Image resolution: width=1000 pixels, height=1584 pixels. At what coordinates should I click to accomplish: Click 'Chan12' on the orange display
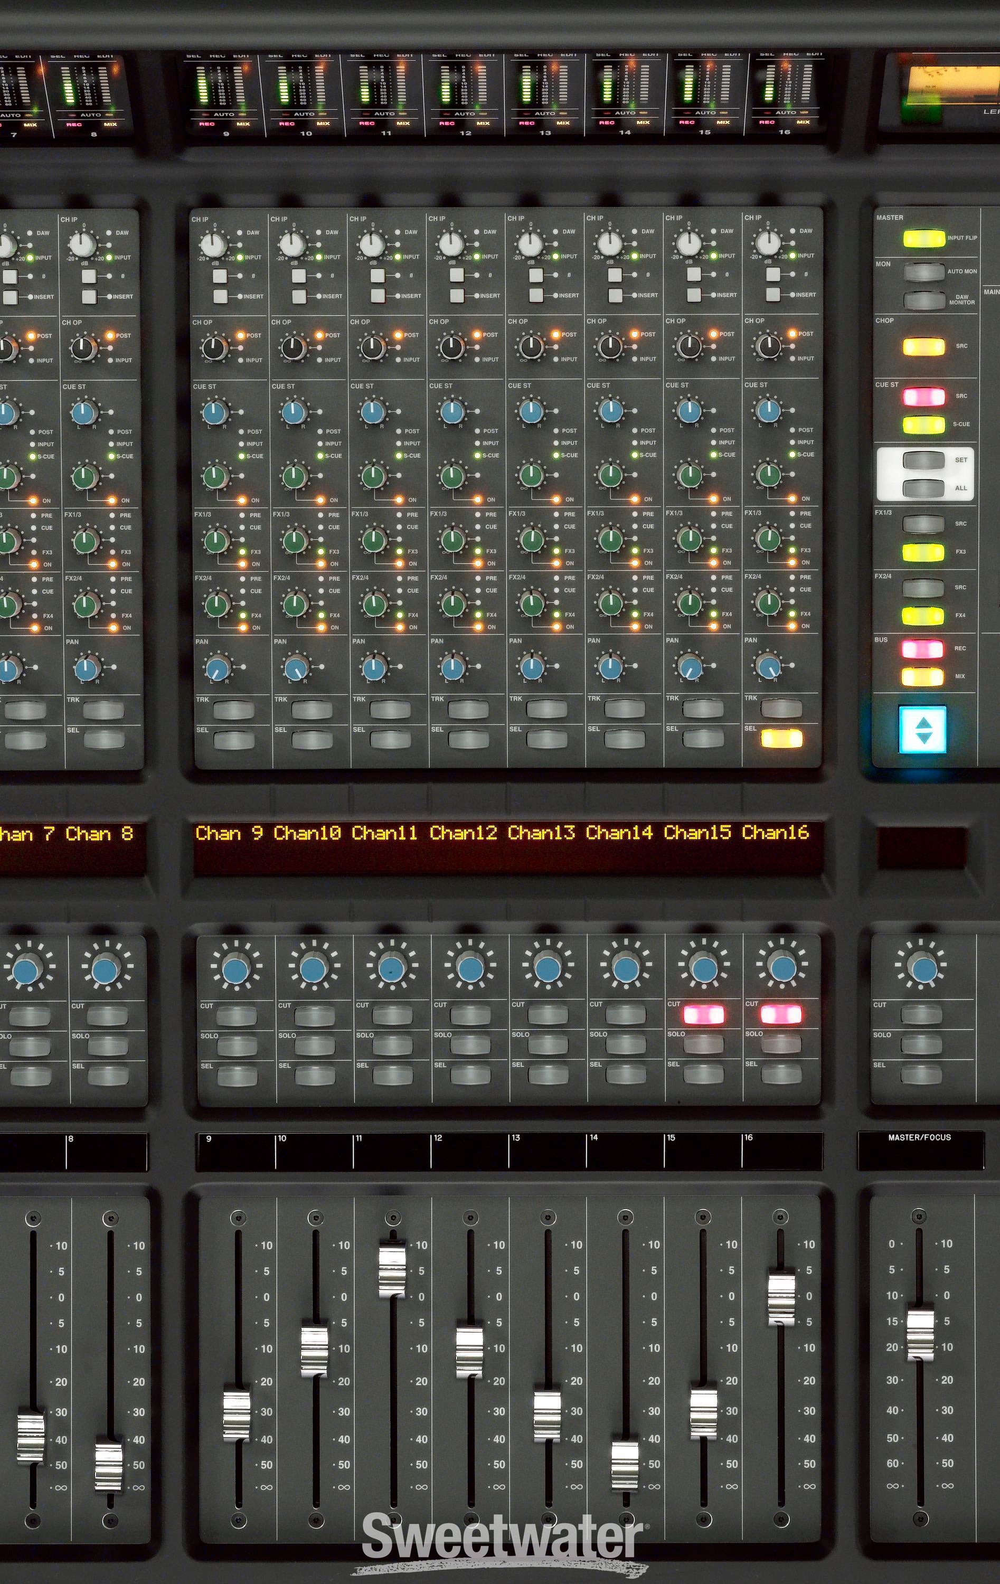[x=463, y=833]
